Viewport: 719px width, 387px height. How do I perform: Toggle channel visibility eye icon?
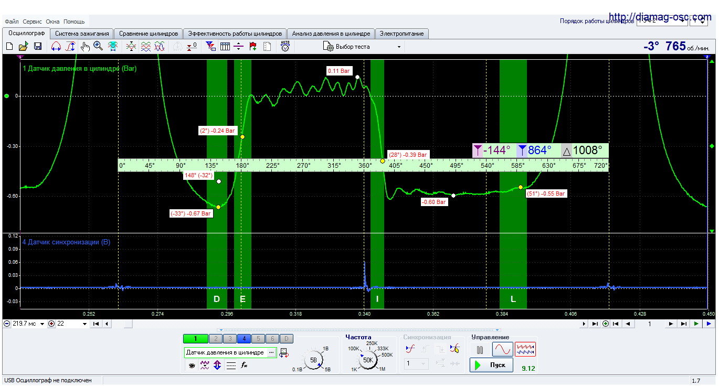click(x=192, y=365)
